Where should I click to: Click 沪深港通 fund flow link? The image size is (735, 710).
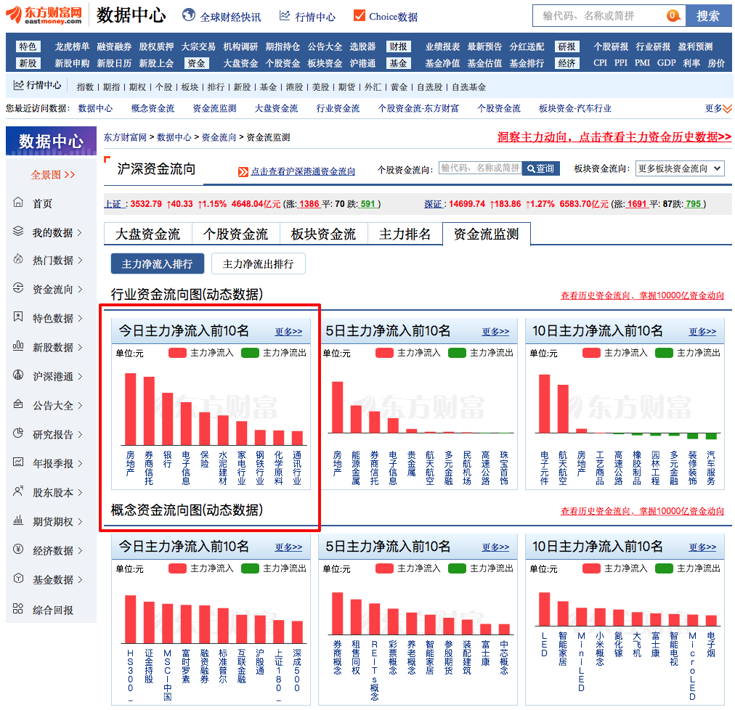pyautogui.click(x=303, y=172)
